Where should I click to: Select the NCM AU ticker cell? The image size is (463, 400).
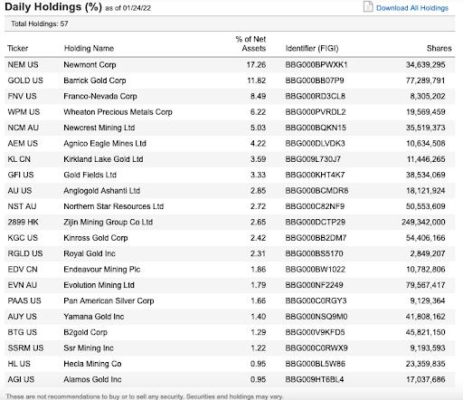(x=24, y=128)
